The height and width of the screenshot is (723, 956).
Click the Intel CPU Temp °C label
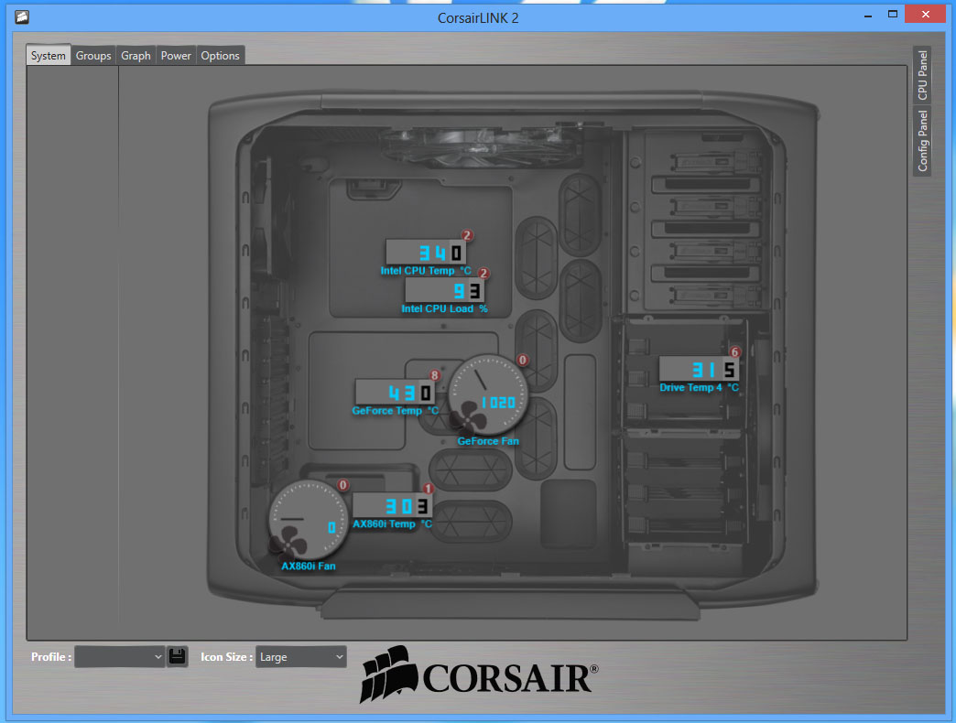point(426,271)
